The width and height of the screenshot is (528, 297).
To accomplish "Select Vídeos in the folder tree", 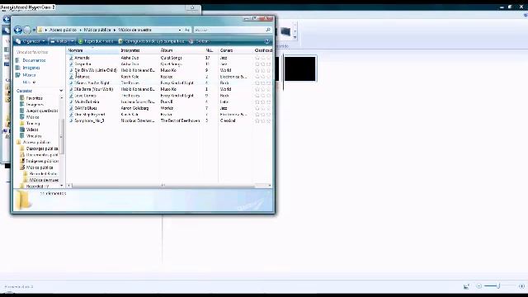I will pos(32,130).
